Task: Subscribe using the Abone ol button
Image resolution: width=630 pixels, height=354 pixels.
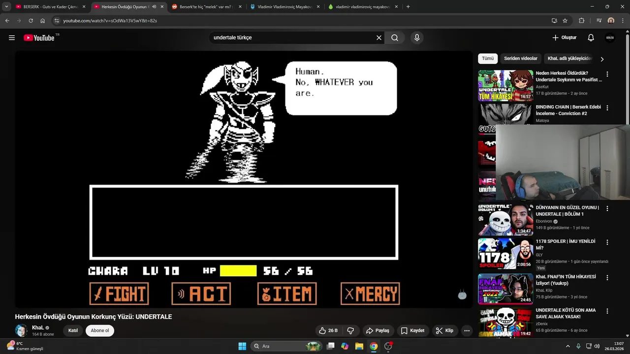Action: (x=100, y=330)
